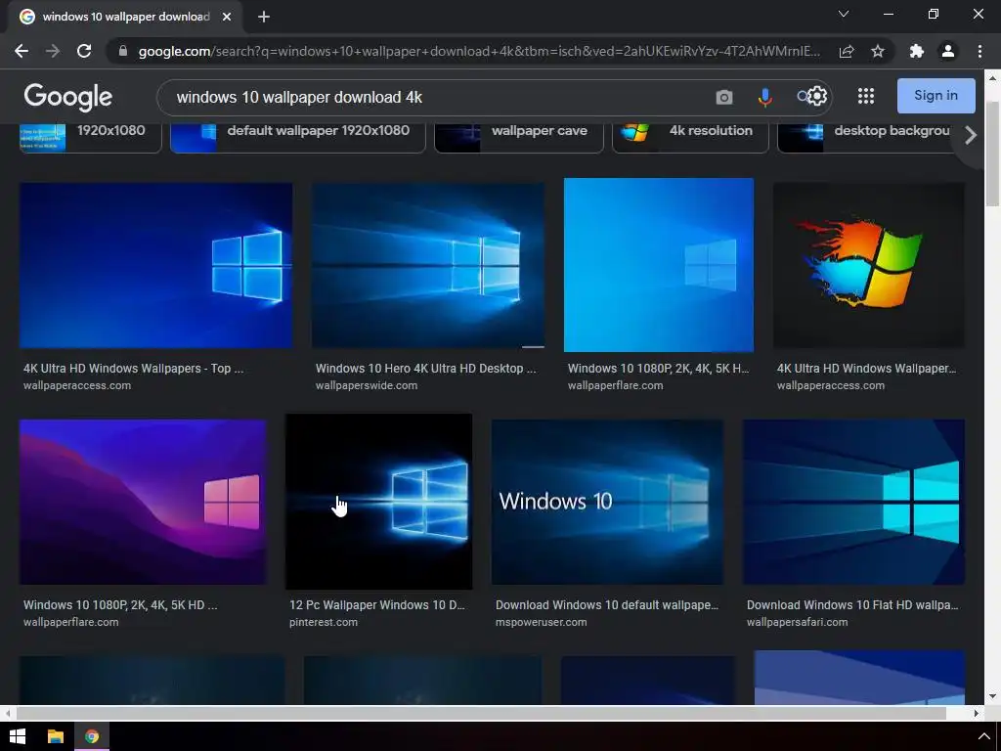Bookmark this page with the star icon
The width and height of the screenshot is (1001, 751).
pos(878,51)
